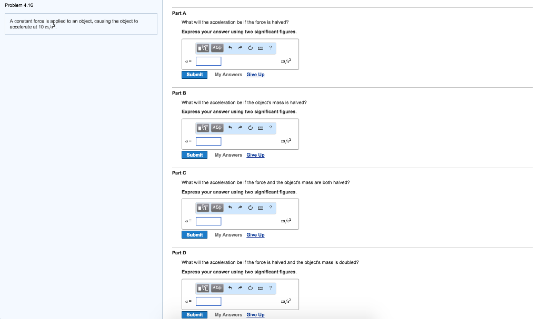Click undo arrow in Part C toolbar
The height and width of the screenshot is (319, 539).
[230, 208]
